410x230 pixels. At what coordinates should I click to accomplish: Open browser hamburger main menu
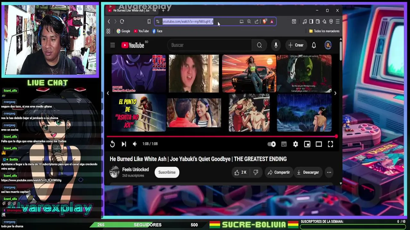(338, 21)
